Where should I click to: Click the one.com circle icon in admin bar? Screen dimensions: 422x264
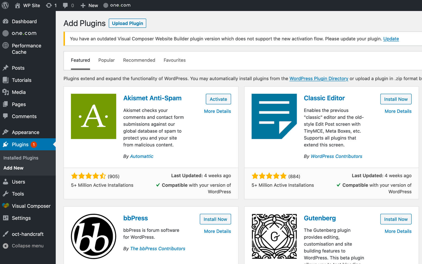[x=106, y=5]
